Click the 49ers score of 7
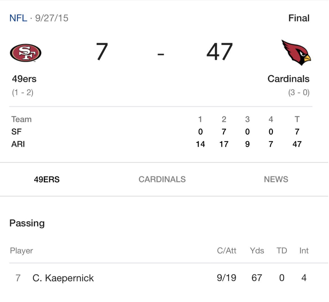The image size is (329, 302). coord(102,52)
